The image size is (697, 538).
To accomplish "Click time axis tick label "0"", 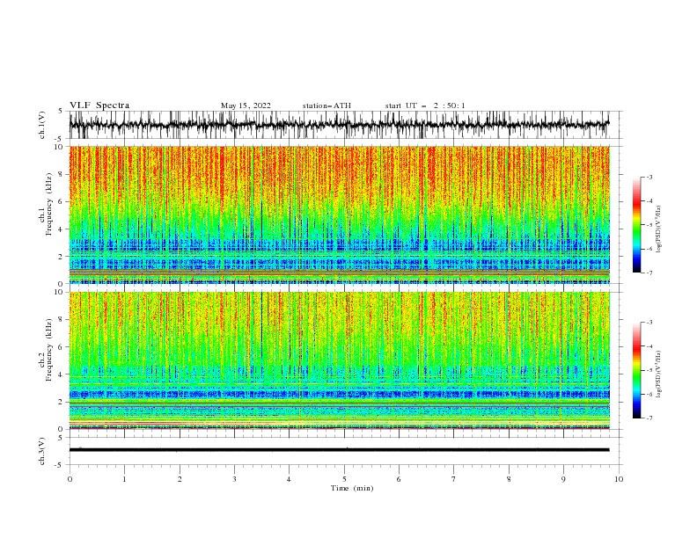I will [x=70, y=479].
